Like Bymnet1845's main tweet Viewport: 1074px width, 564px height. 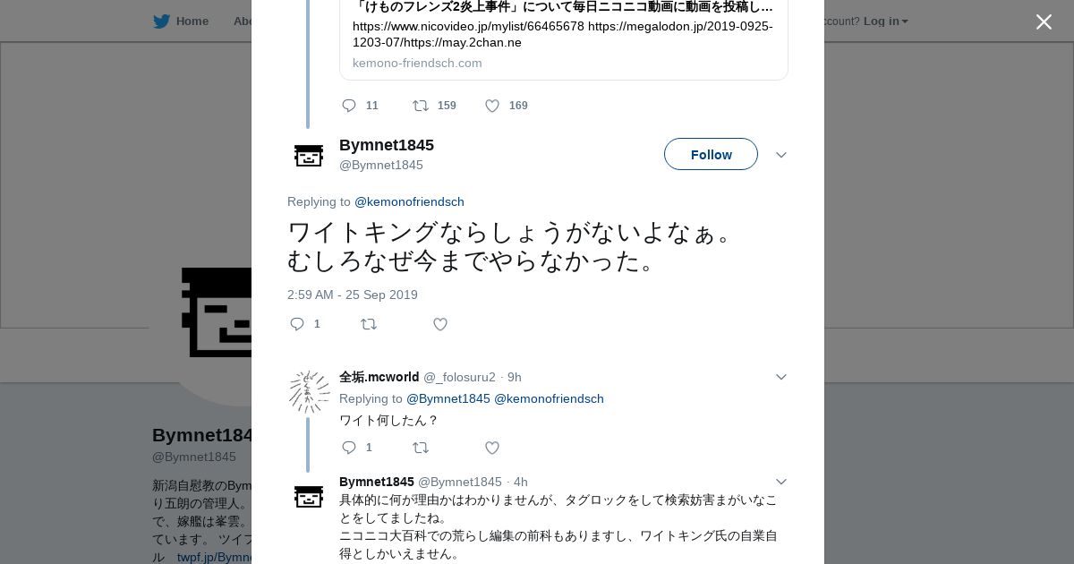coord(440,324)
